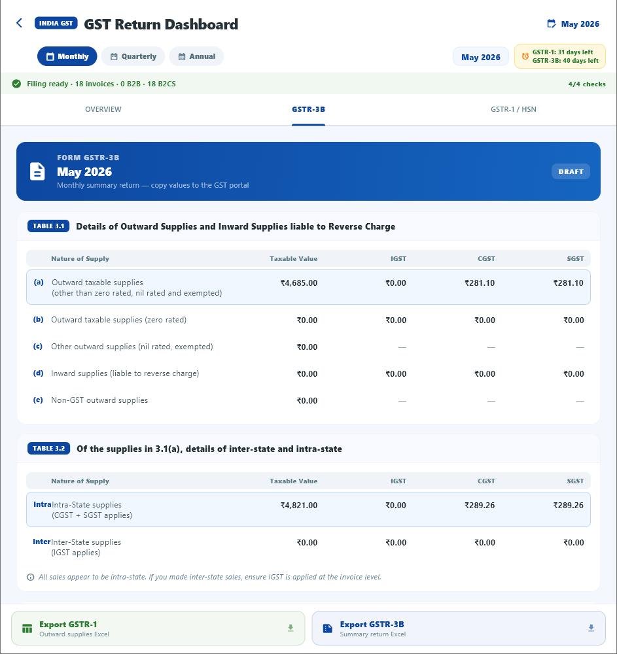Click the CGST column header in Table 3.2
Screen dimensions: 617x654
click(486, 481)
